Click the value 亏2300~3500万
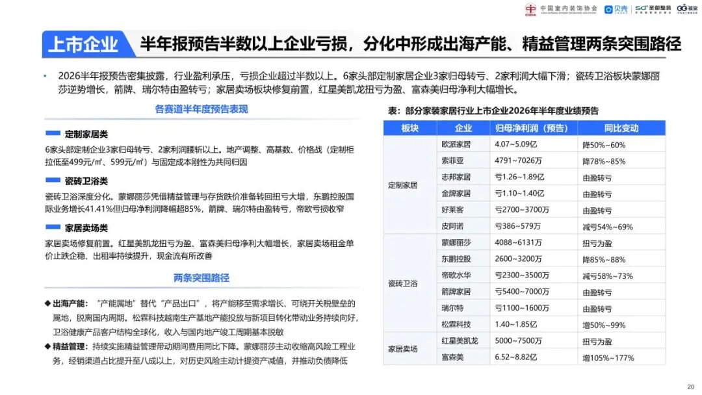Screen dimensions: 702x395 pyautogui.click(x=521, y=275)
